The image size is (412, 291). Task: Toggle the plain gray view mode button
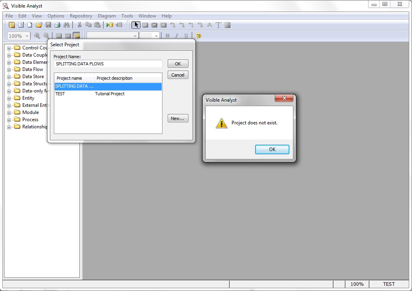(x=59, y=36)
